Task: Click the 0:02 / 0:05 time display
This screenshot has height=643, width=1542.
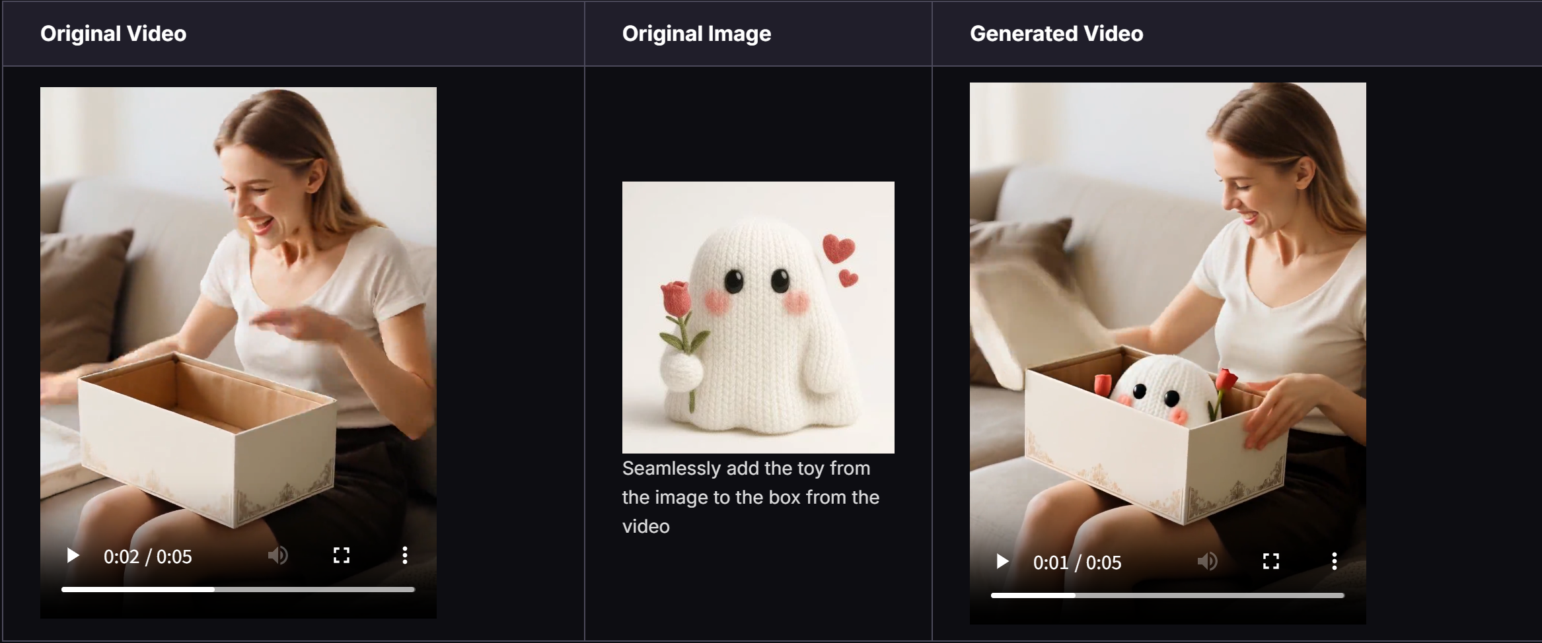Action: (x=148, y=557)
